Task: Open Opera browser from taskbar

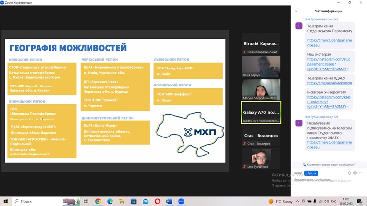Action: pos(157,201)
